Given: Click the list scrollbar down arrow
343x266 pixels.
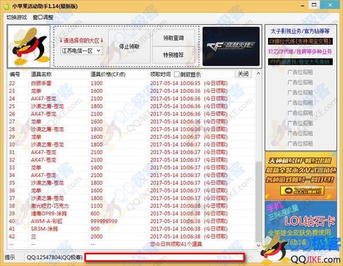Looking at the screenshot, I should (259, 245).
